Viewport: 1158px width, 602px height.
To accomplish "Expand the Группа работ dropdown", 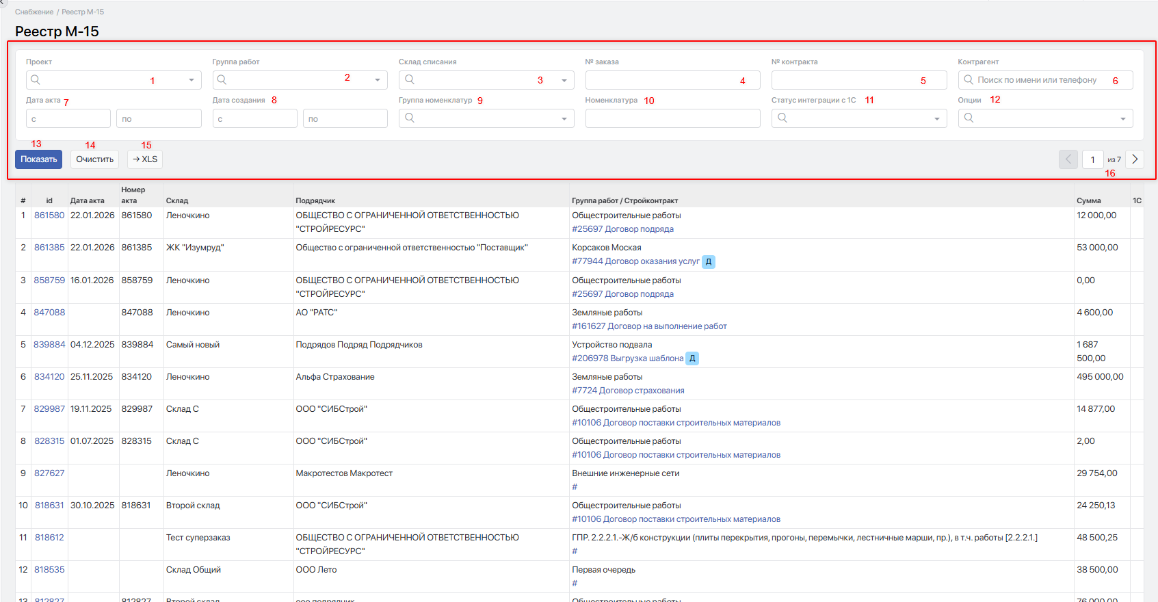I will [x=378, y=80].
